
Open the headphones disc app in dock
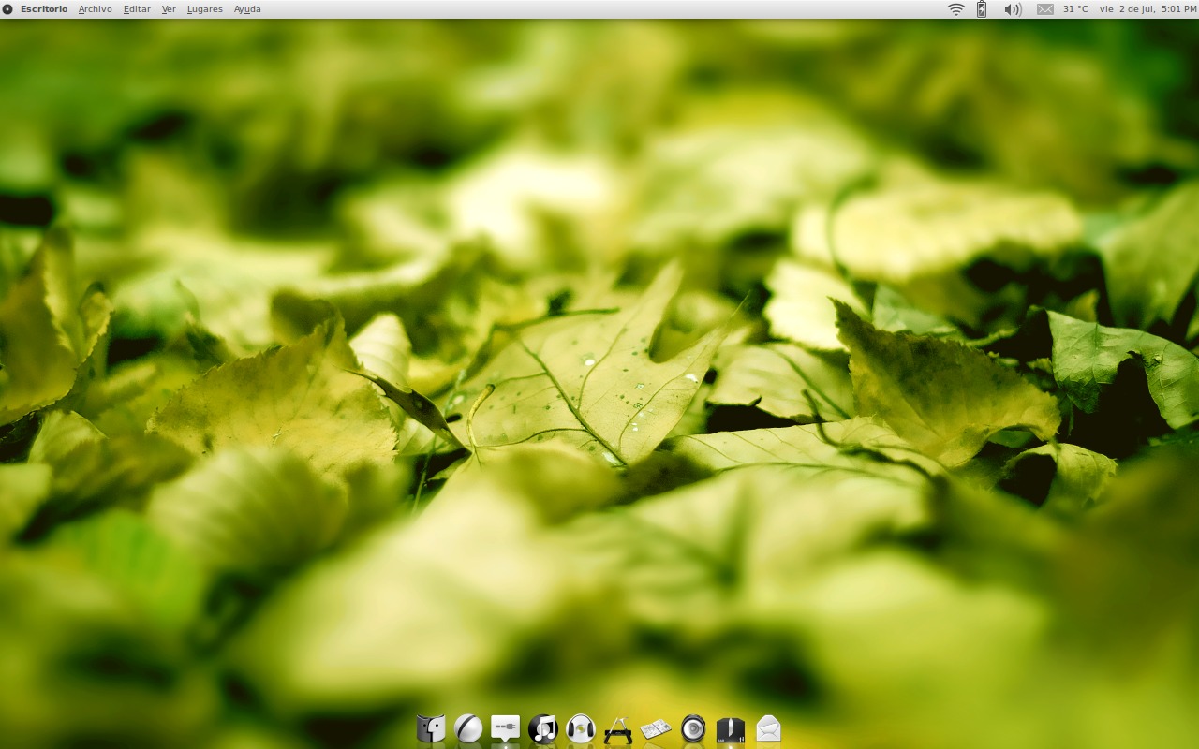click(x=581, y=728)
